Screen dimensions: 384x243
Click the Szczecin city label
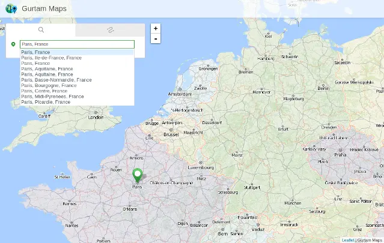(x=342, y=63)
